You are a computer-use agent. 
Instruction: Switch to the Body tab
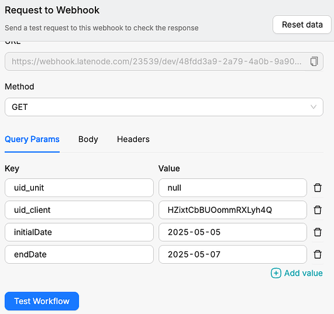click(x=88, y=139)
